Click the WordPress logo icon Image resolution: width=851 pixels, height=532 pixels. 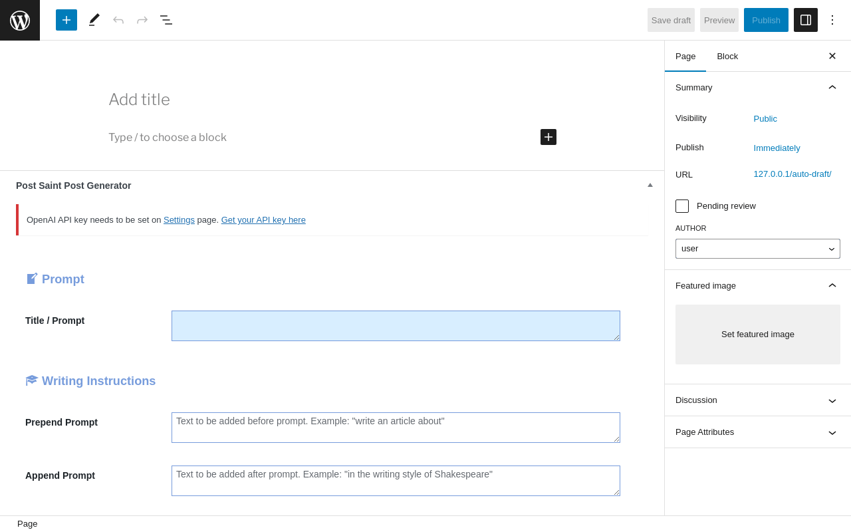[x=20, y=20]
